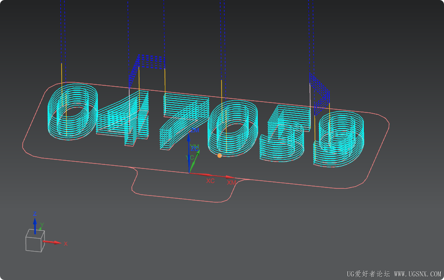Select the cyan toolpath of digit 7
The height and width of the screenshot is (280, 444).
click(x=184, y=121)
